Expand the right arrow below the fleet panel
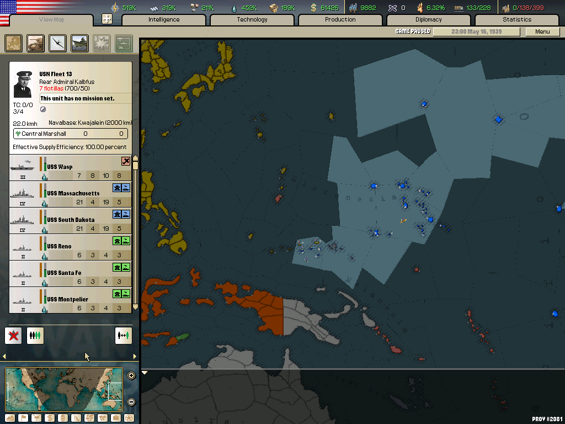Viewport: 565px width, 424px height. [x=135, y=357]
